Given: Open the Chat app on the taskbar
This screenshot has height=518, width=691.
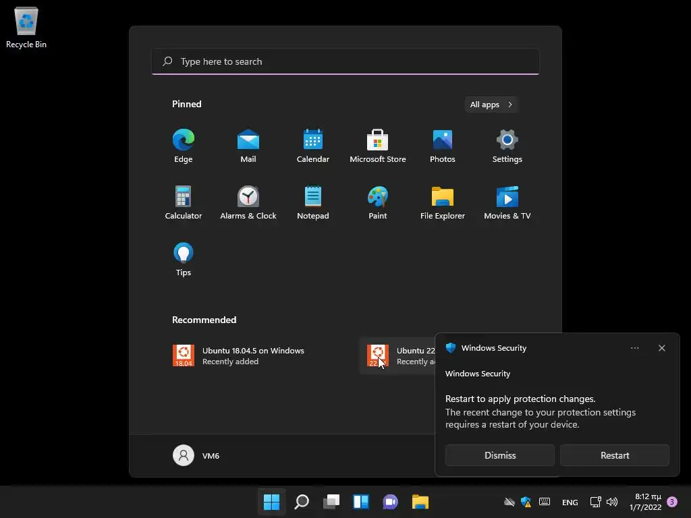Looking at the screenshot, I should click(x=391, y=502).
